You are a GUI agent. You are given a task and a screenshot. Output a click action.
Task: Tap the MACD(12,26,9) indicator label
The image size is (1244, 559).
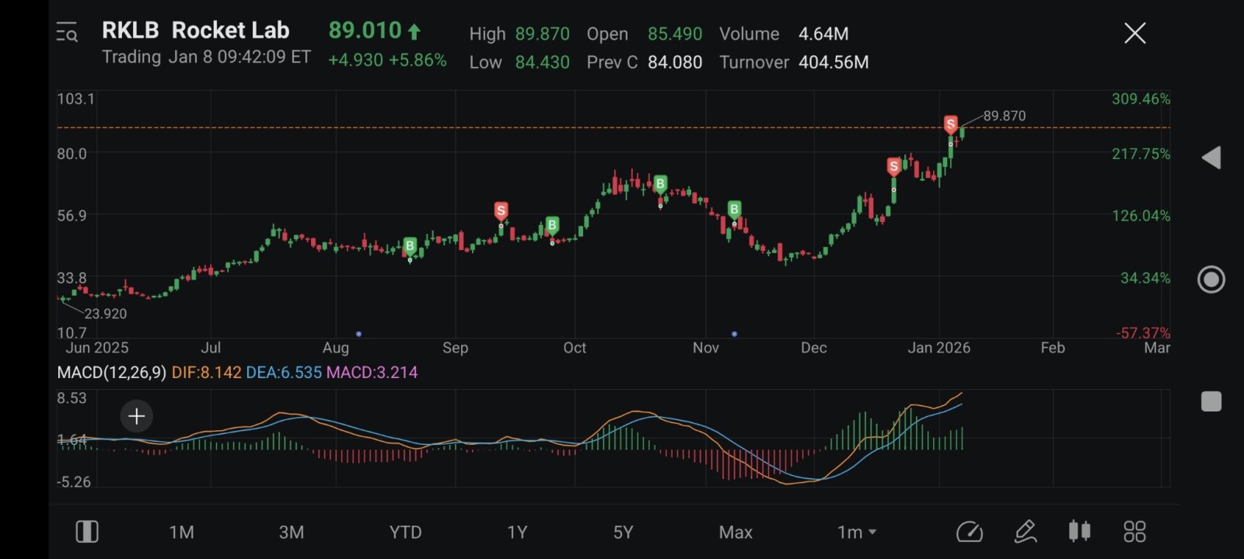click(111, 373)
